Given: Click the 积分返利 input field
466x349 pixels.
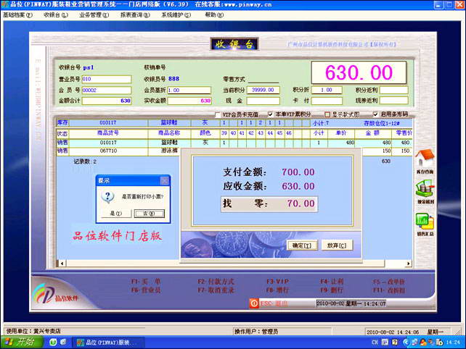Looking at the screenshot, I should pyautogui.click(x=394, y=90).
